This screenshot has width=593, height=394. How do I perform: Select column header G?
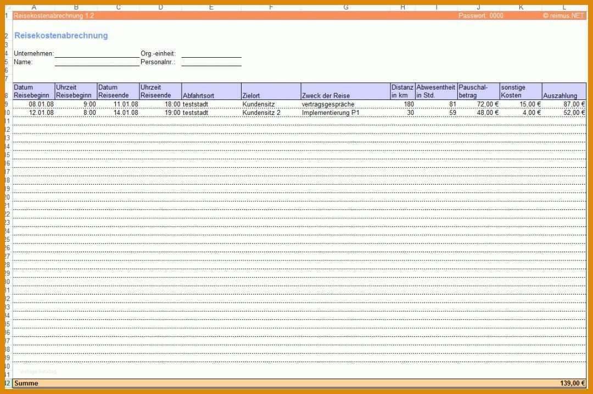(x=346, y=7)
